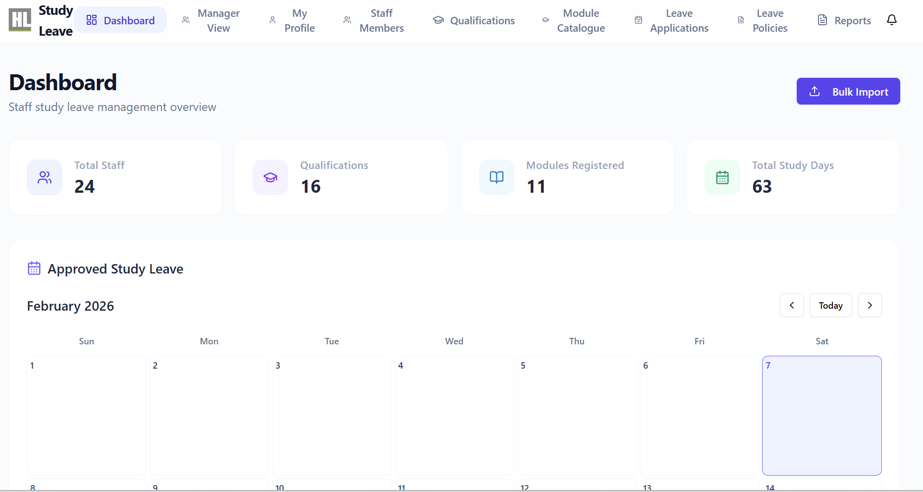923x492 pixels.
Task: Click the upload icon on Bulk Import
Action: 815,92
